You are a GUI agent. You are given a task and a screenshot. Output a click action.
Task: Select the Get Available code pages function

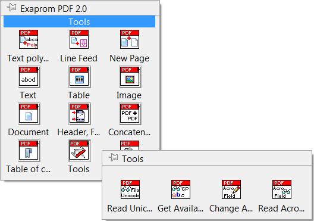pyautogui.click(x=181, y=189)
